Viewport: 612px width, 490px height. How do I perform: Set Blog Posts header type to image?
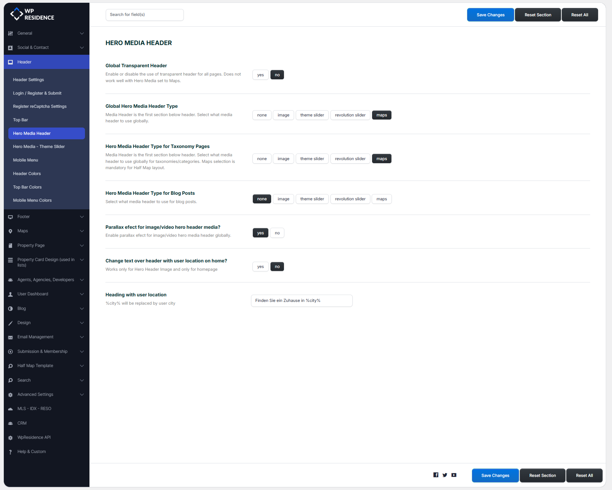[283, 199]
